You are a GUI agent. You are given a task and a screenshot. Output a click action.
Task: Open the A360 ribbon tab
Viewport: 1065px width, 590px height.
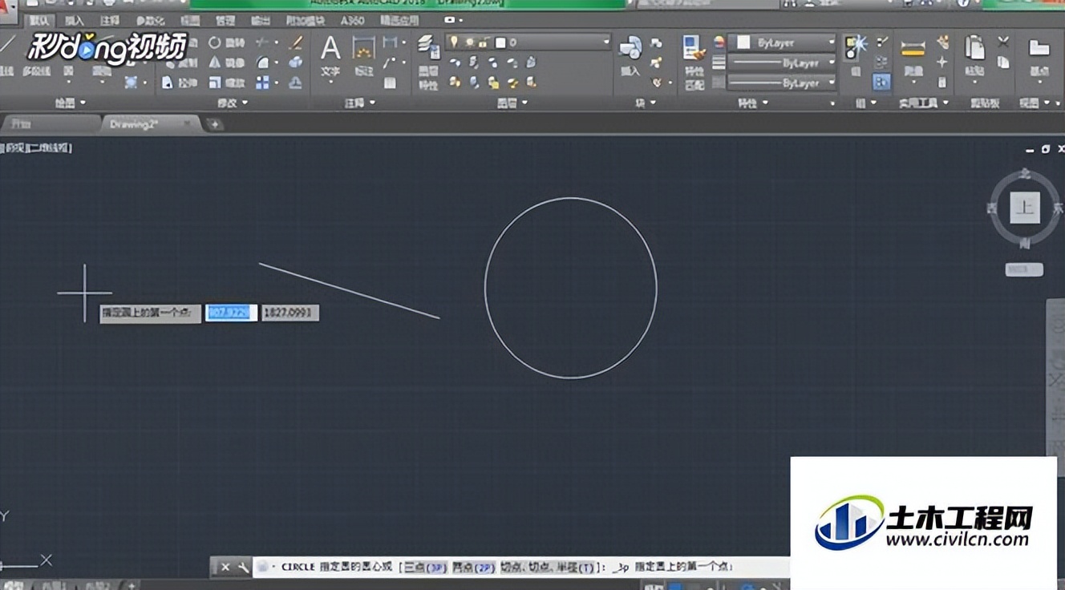(352, 20)
